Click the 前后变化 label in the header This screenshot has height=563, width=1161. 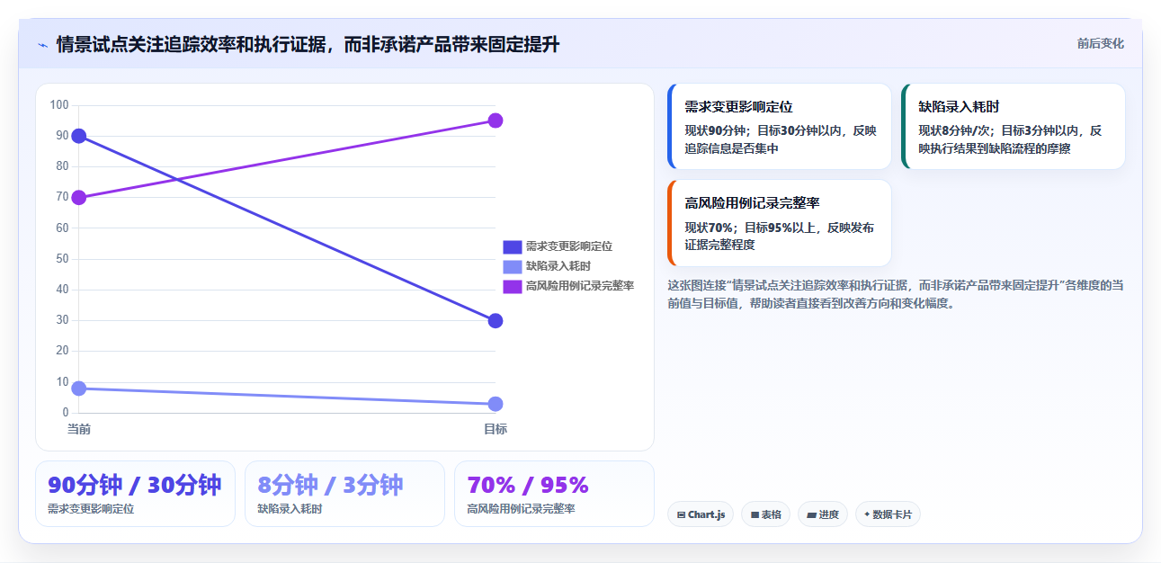coord(1100,43)
